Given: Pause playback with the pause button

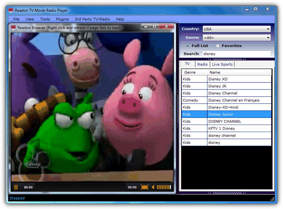Looking at the screenshot, I should pyautogui.click(x=16, y=187).
